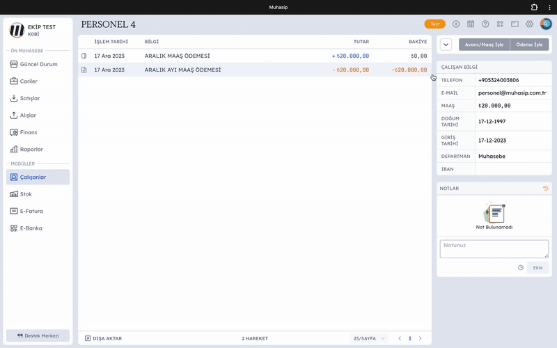Expand the chevron dropdown beside Avans/Maaş İşle

point(446,45)
